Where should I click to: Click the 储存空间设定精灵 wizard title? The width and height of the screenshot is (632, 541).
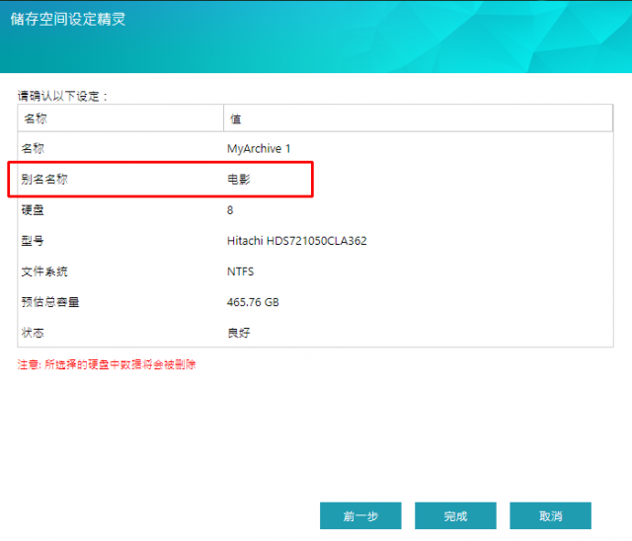[68, 19]
